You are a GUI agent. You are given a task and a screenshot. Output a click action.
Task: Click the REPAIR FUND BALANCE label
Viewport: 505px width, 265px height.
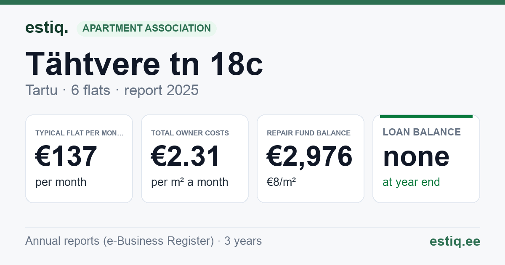click(308, 133)
